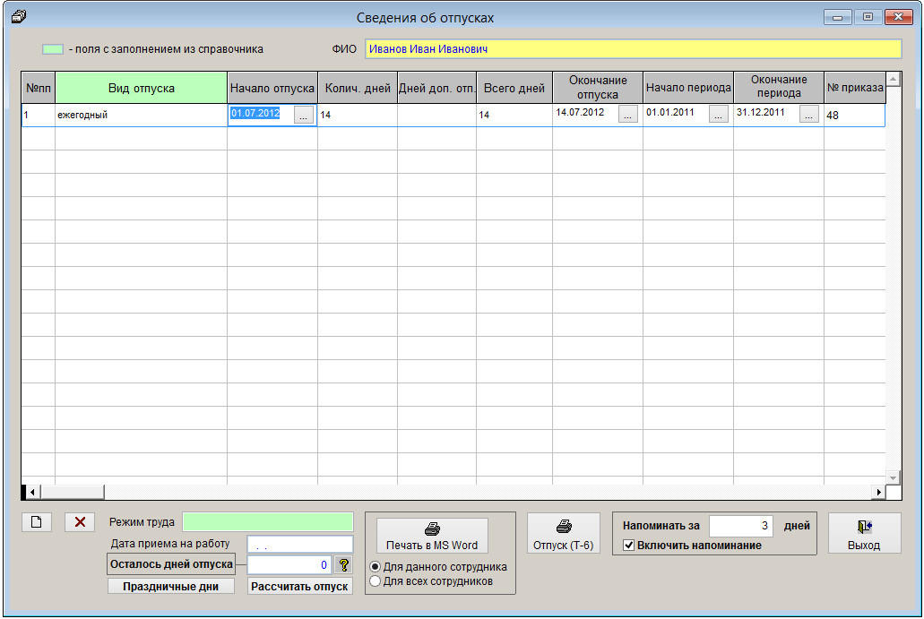The image size is (924, 619).
Task: Click the green Режим труда field
Action: point(268,522)
